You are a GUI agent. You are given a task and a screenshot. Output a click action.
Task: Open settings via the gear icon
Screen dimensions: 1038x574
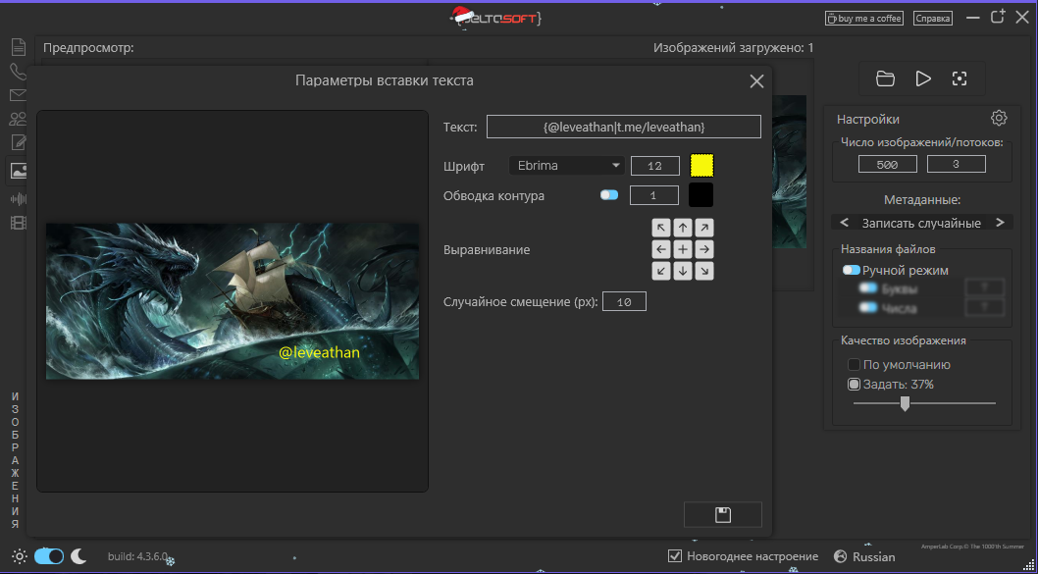pyautogui.click(x=999, y=119)
